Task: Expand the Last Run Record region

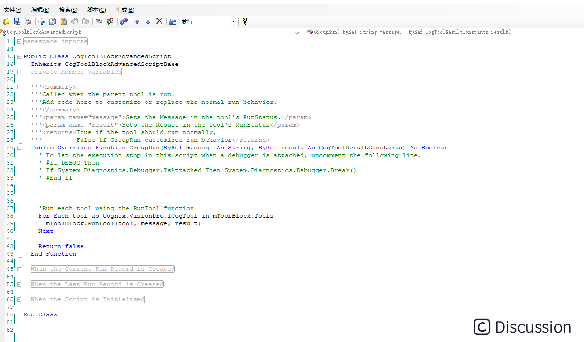Action: coord(19,284)
